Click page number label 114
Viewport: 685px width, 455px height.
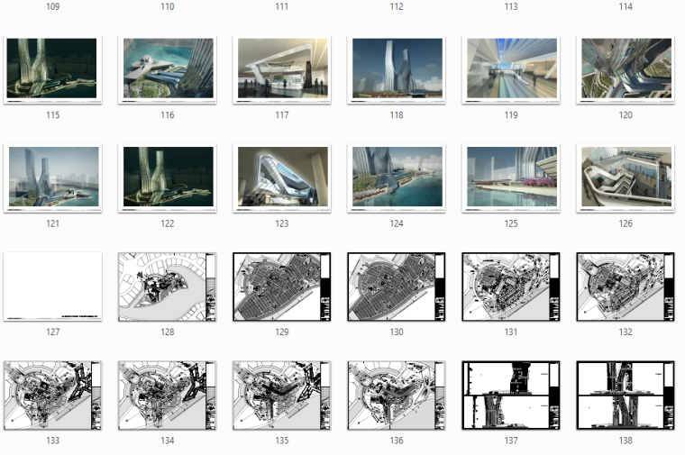(x=626, y=6)
